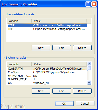Click Edit under System variables

(62, 91)
